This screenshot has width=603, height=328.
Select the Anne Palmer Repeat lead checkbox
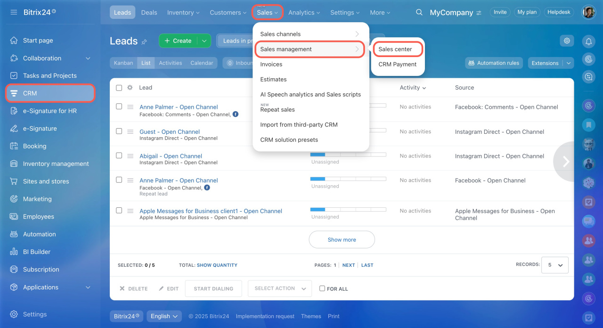click(x=119, y=180)
